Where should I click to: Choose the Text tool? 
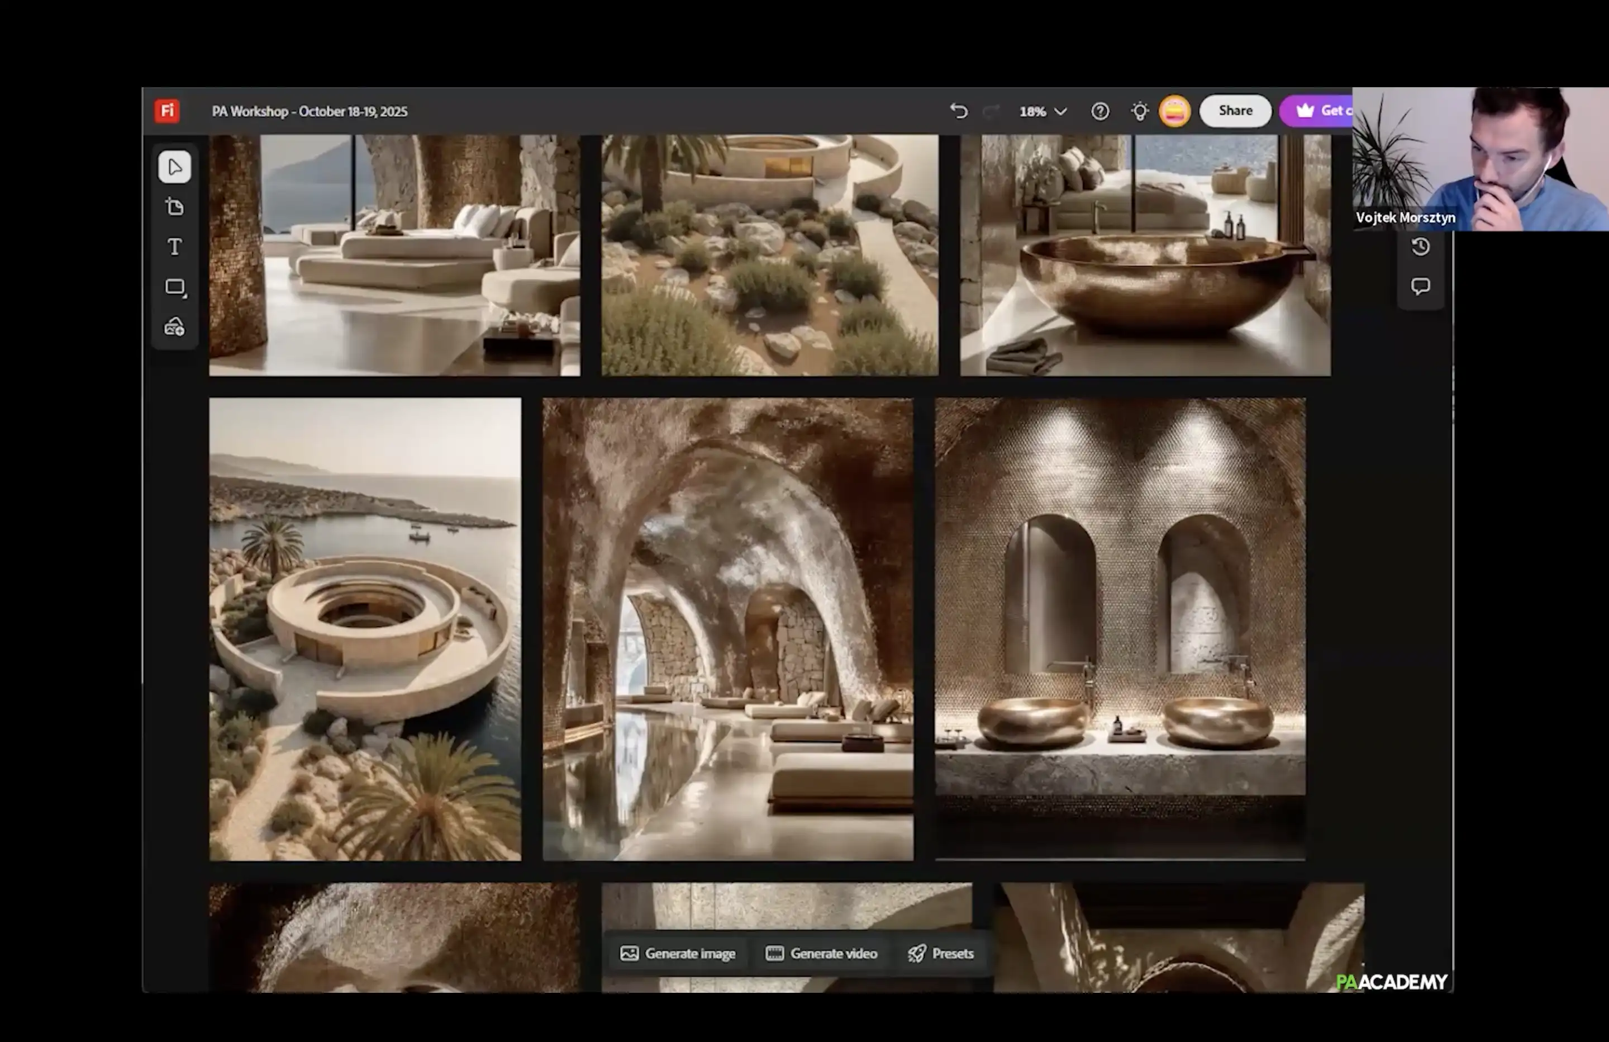(x=174, y=247)
